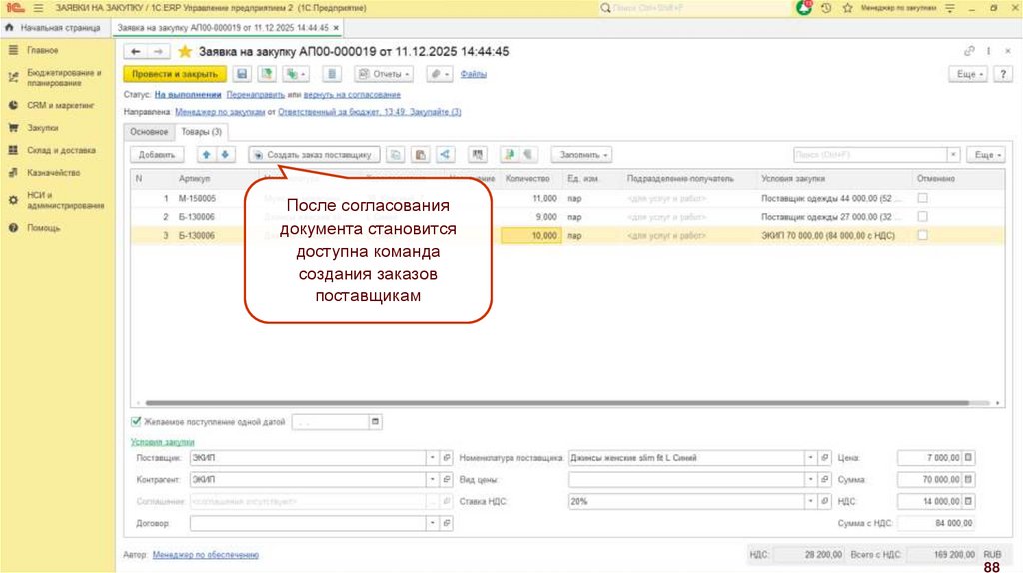The width and height of the screenshot is (1023, 573).
Task: Add document to favorites with the star icon
Action: [184, 51]
